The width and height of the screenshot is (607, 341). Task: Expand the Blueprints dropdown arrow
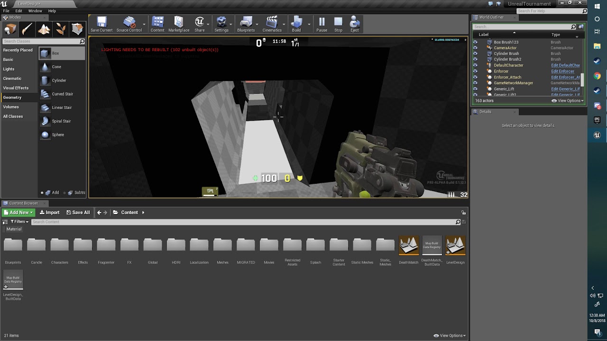click(258, 25)
